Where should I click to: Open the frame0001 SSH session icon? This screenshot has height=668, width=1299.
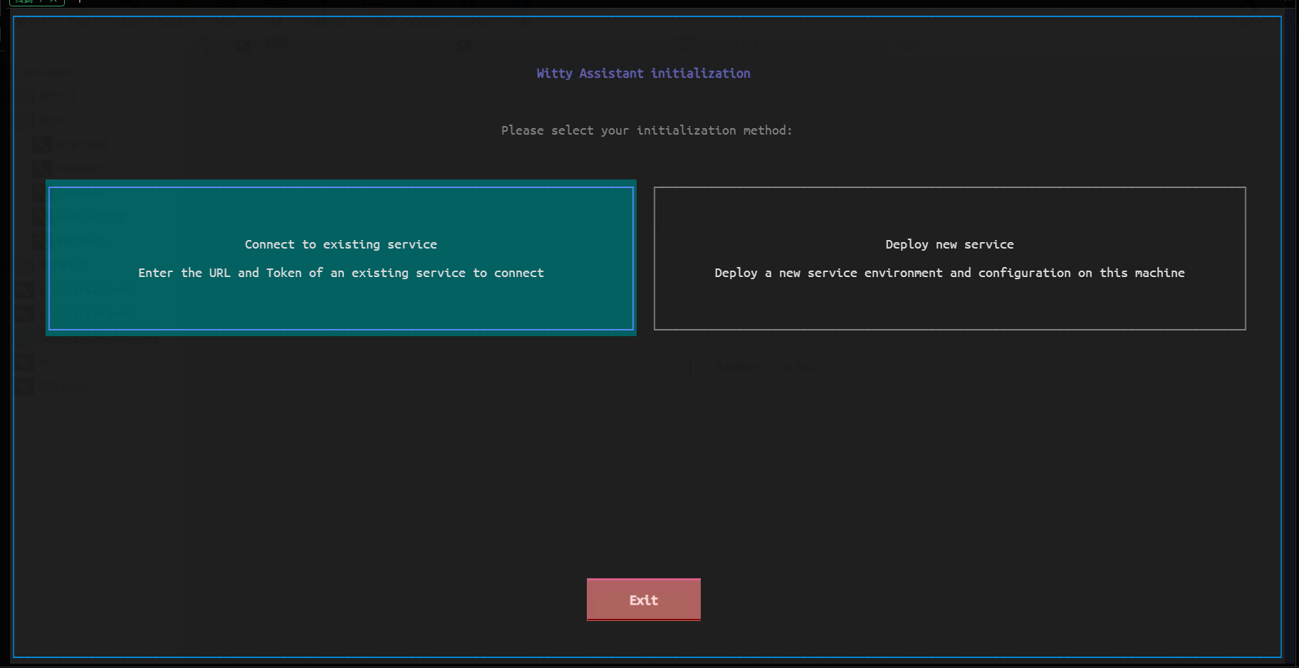[x=81, y=169]
